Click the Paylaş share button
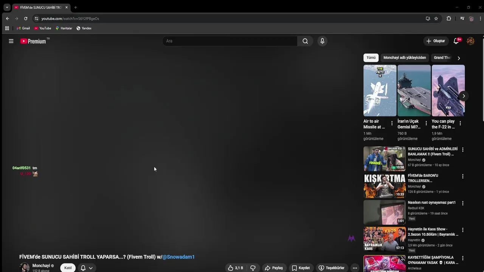484x272 pixels. pos(274,268)
